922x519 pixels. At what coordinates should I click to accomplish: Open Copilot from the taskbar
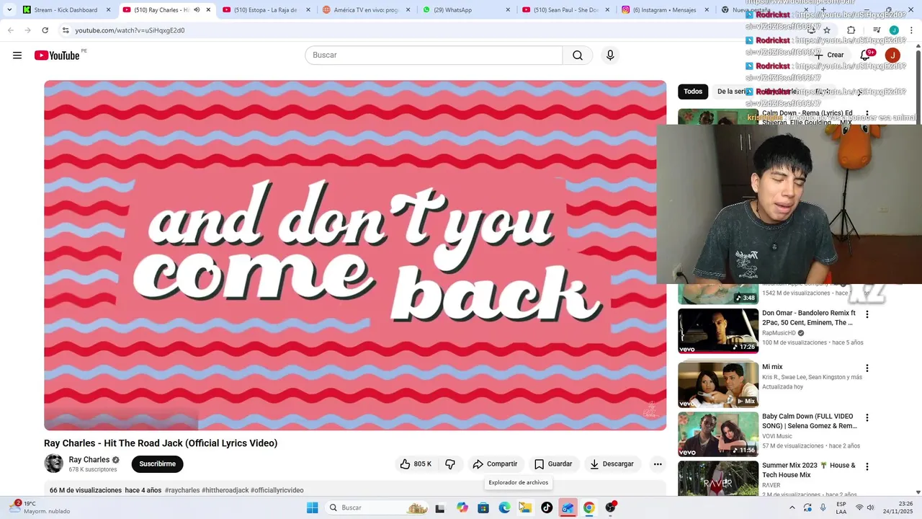pyautogui.click(x=462, y=507)
